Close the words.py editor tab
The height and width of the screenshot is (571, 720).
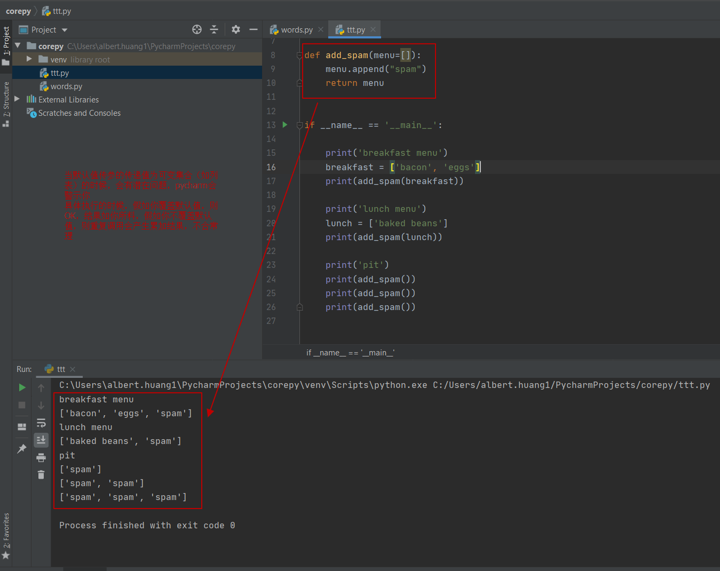[x=321, y=30]
